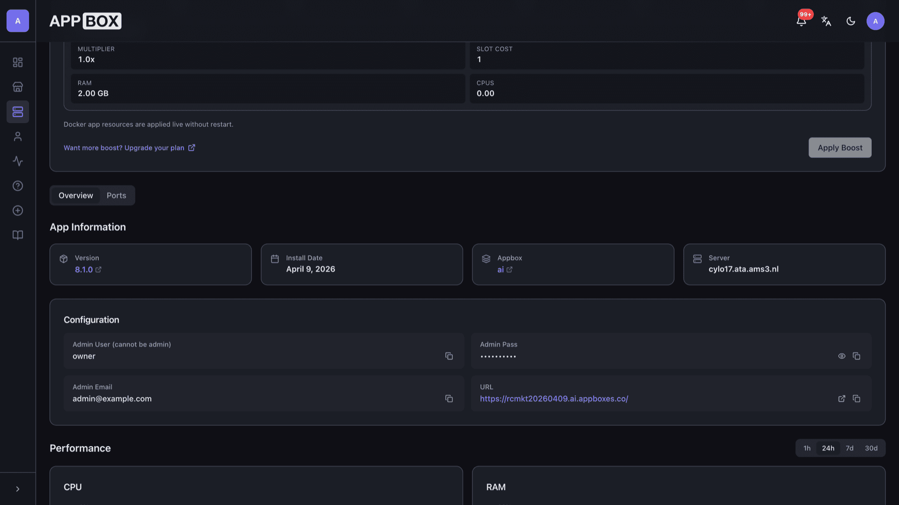Click the masked Admin Pass dots
Image resolution: width=899 pixels, height=505 pixels.
tap(498, 357)
